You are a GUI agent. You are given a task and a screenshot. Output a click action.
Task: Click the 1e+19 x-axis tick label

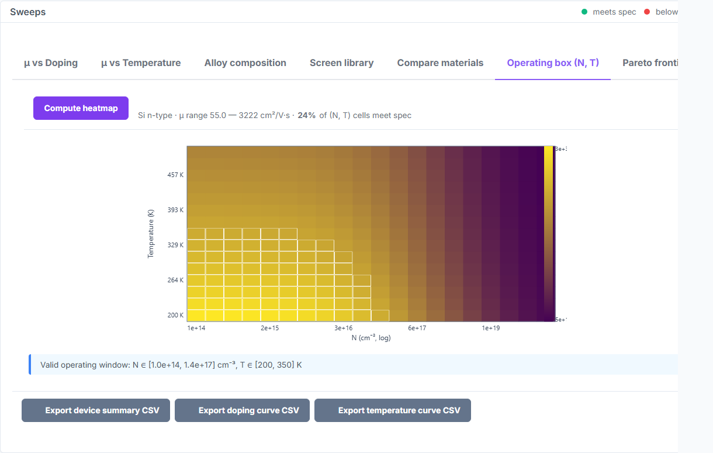490,328
